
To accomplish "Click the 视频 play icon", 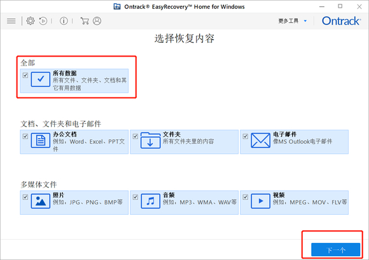I will (260, 201).
